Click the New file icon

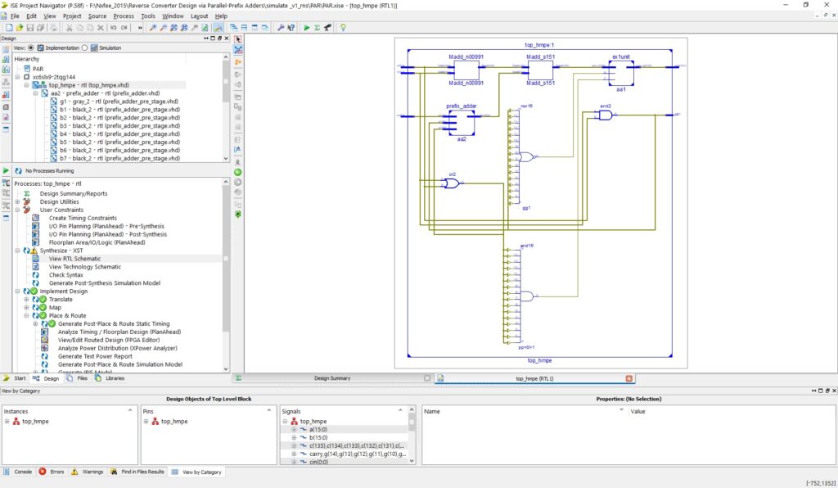[x=10, y=27]
